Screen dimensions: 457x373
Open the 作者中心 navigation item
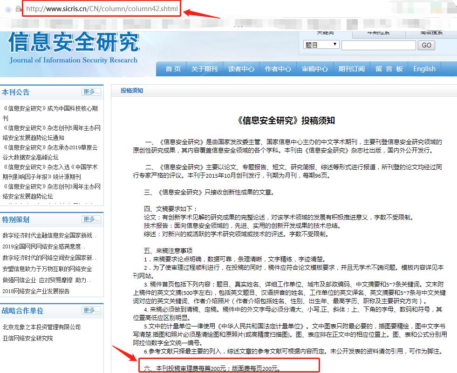pyautogui.click(x=278, y=69)
